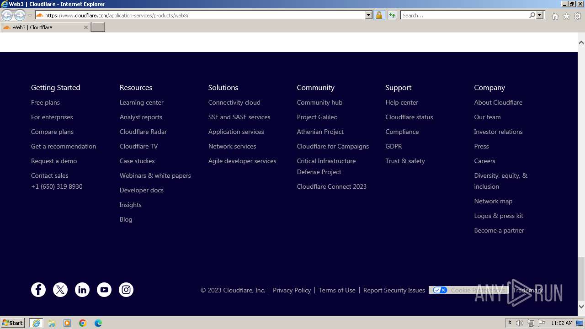Open the Free plans link
The height and width of the screenshot is (329, 585).
coord(45,102)
